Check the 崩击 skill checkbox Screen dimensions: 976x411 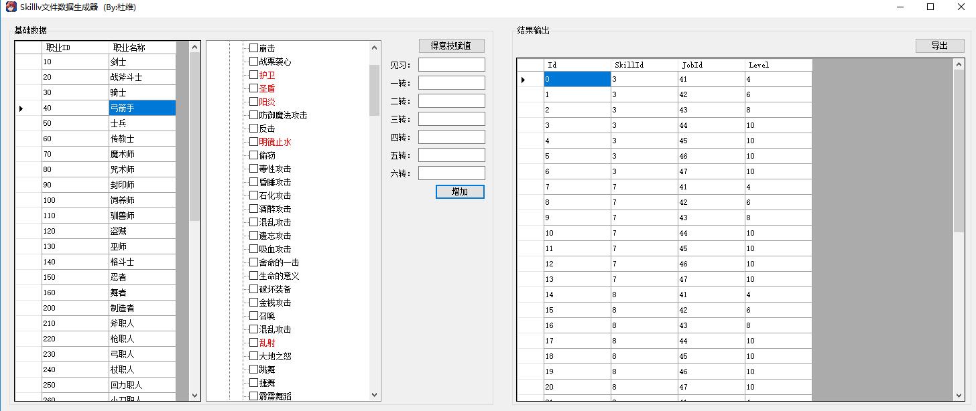point(253,48)
